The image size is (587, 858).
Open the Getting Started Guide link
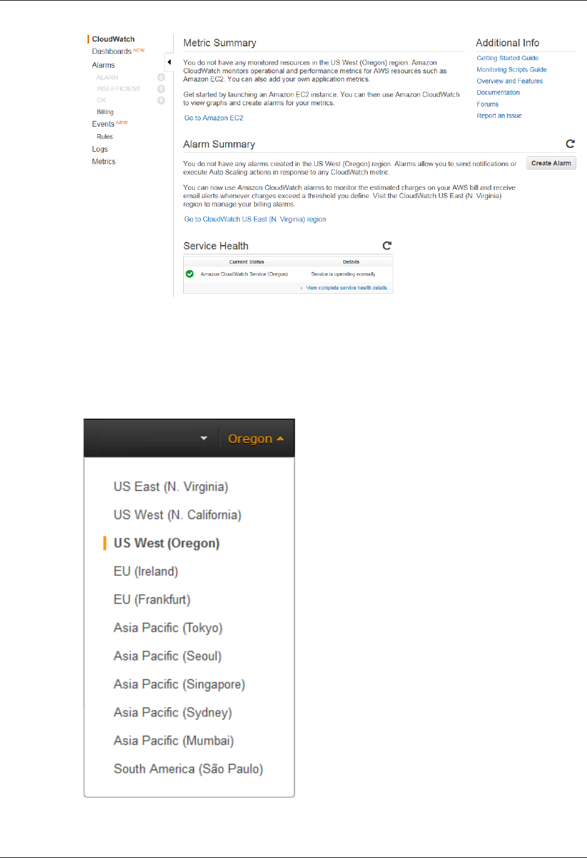coord(507,58)
